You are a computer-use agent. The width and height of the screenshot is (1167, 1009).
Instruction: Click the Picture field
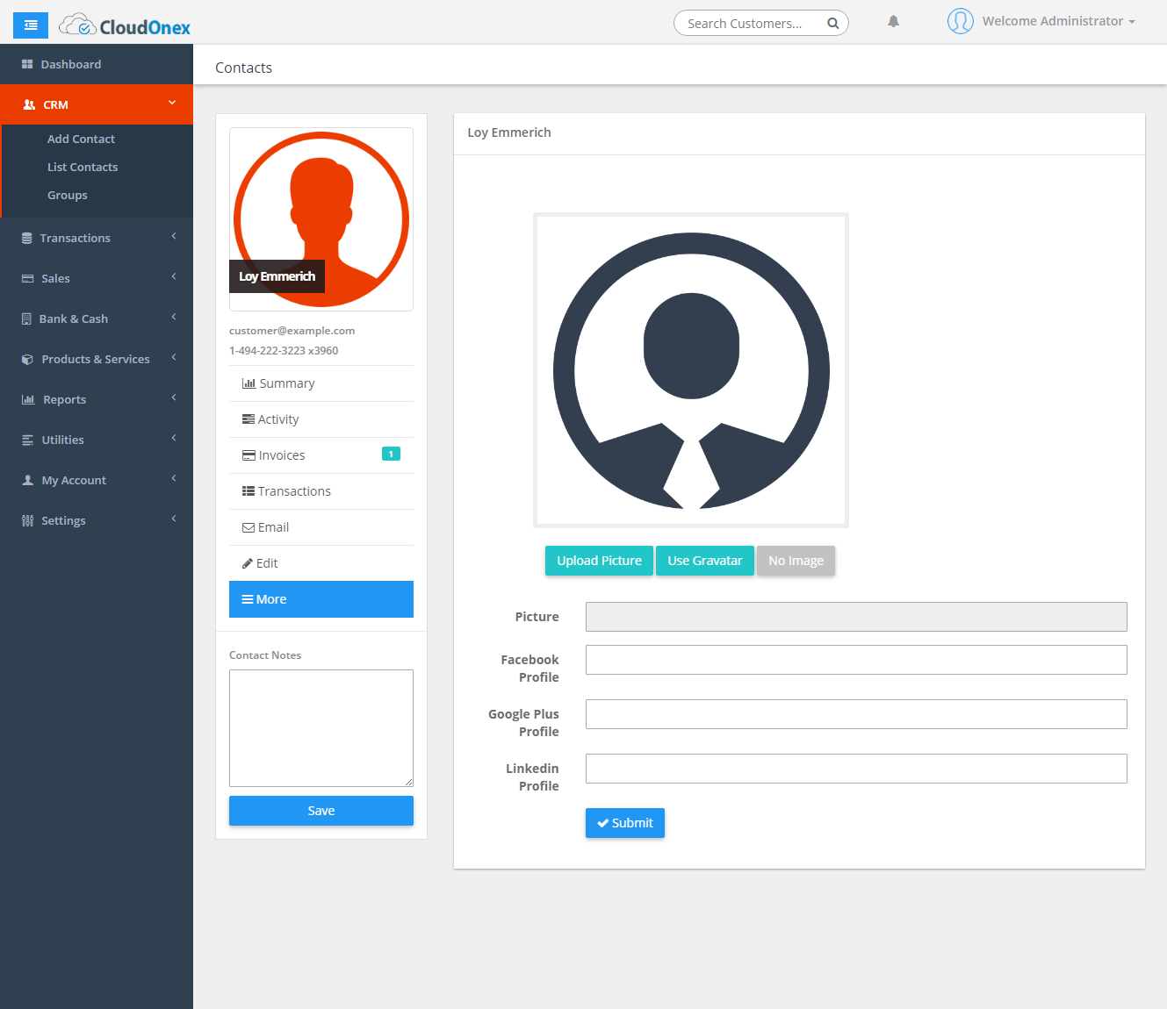pyautogui.click(x=856, y=617)
